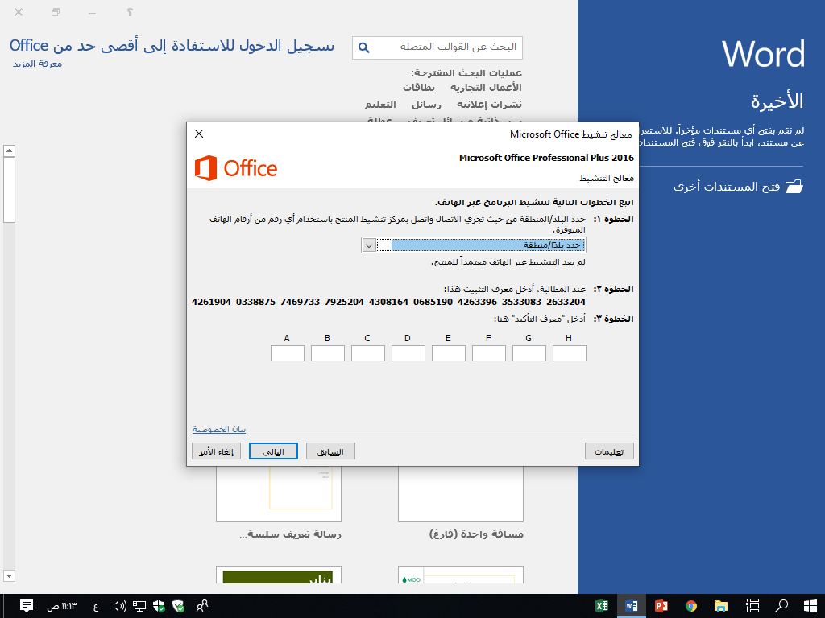Click the volume speaker tray icon
Image resolution: width=825 pixels, height=618 pixels.
click(119, 606)
